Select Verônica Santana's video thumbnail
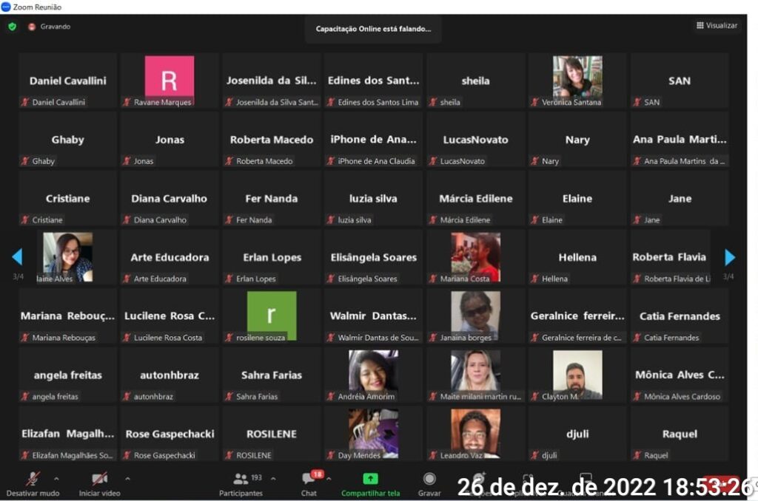This screenshot has height=501, width=758. point(577,77)
